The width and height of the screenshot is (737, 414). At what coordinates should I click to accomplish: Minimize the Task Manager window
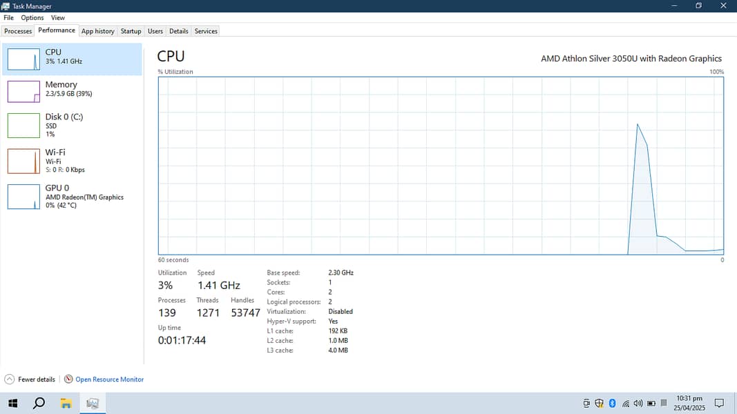[x=674, y=6]
